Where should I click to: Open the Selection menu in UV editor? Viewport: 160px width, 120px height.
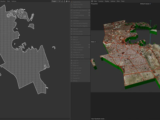pyautogui.click(x=3, y=1)
